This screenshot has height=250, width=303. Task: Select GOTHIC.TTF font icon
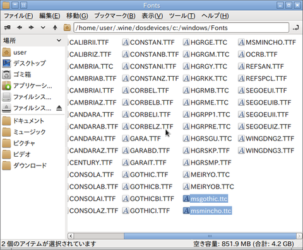tap(126, 174)
